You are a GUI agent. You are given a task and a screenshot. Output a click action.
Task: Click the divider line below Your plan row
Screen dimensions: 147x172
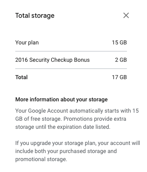(71, 51)
